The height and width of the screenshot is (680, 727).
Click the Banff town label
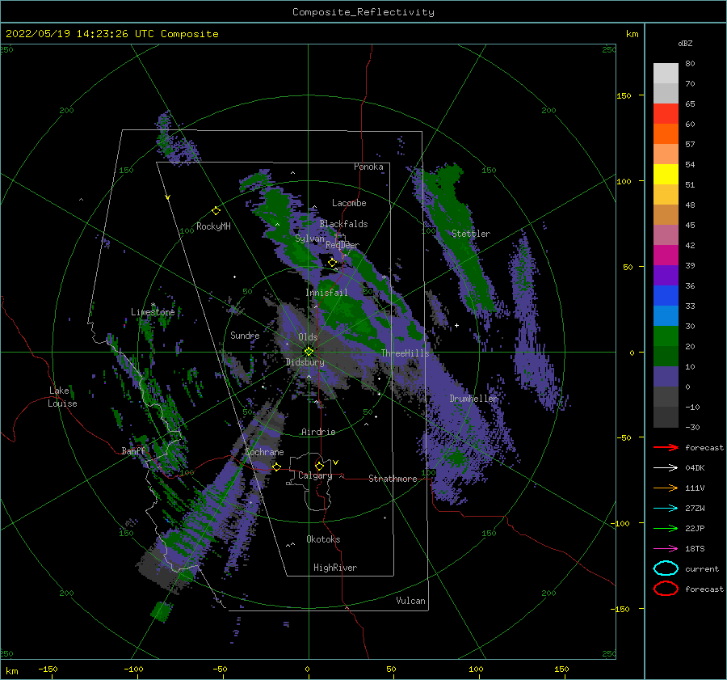133,451
